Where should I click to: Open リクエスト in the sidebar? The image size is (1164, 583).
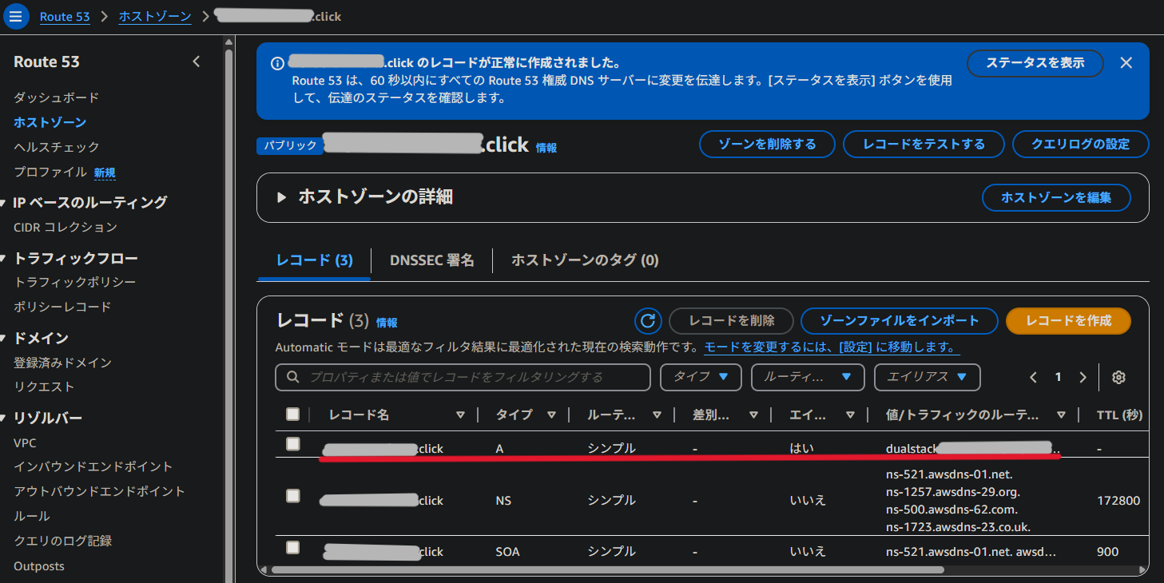44,387
